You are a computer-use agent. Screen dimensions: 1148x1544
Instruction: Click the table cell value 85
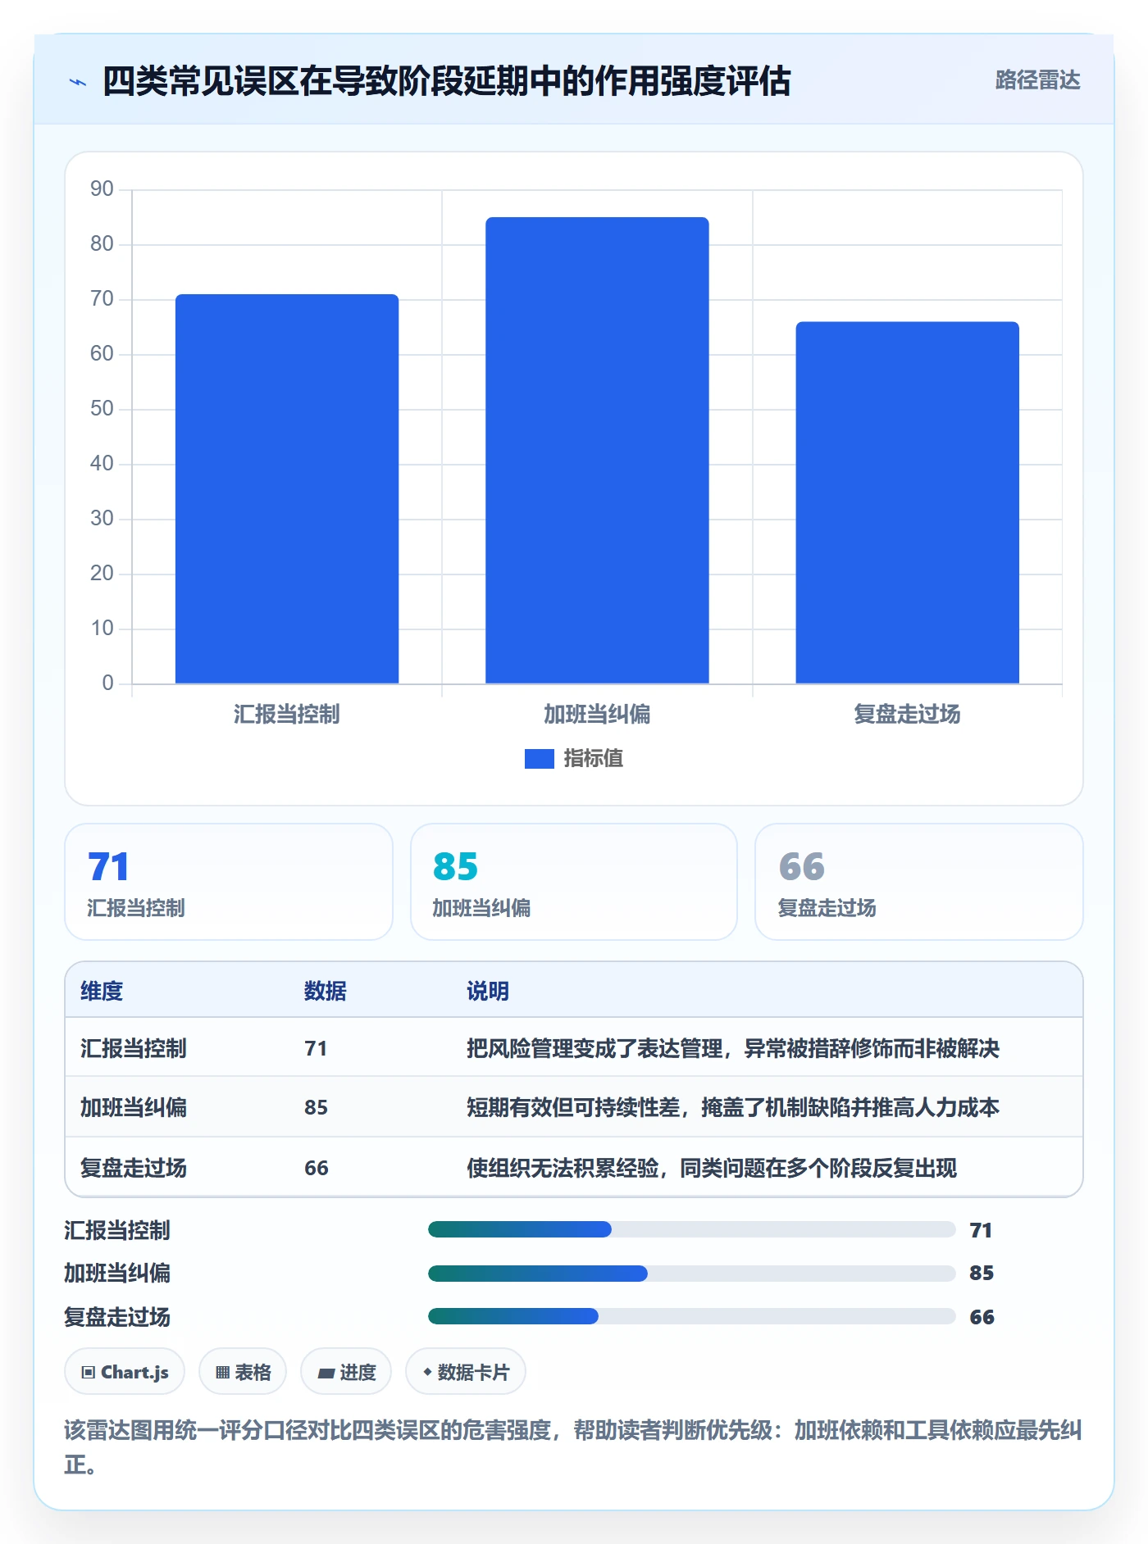pyautogui.click(x=316, y=1107)
